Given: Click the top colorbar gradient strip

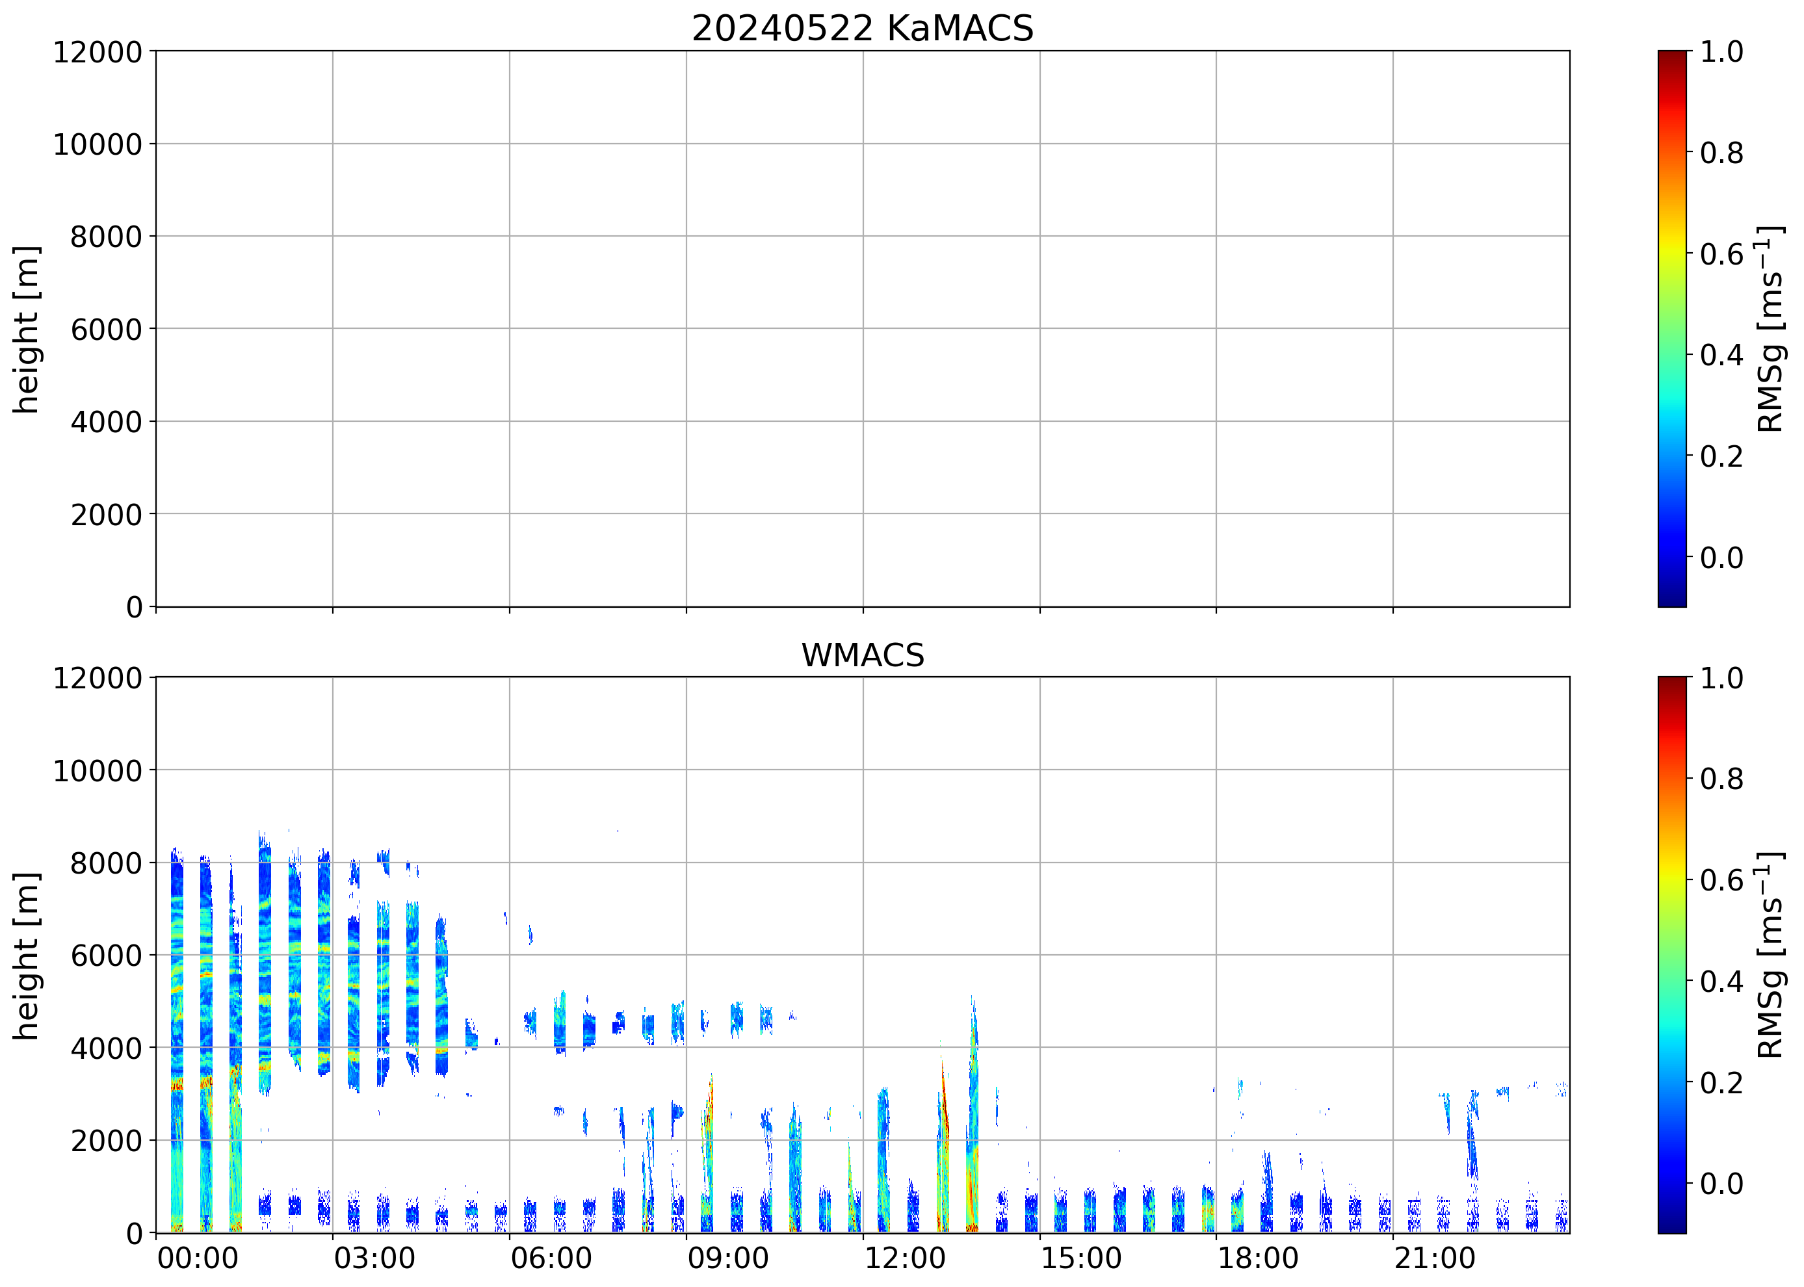Looking at the screenshot, I should 1671,329.
